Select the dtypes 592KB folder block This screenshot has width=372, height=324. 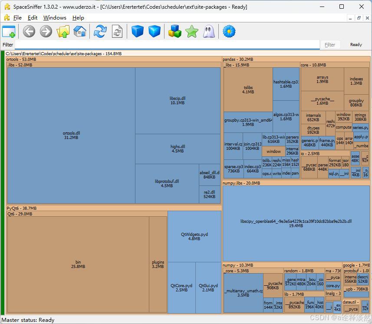pyautogui.click(x=313, y=130)
